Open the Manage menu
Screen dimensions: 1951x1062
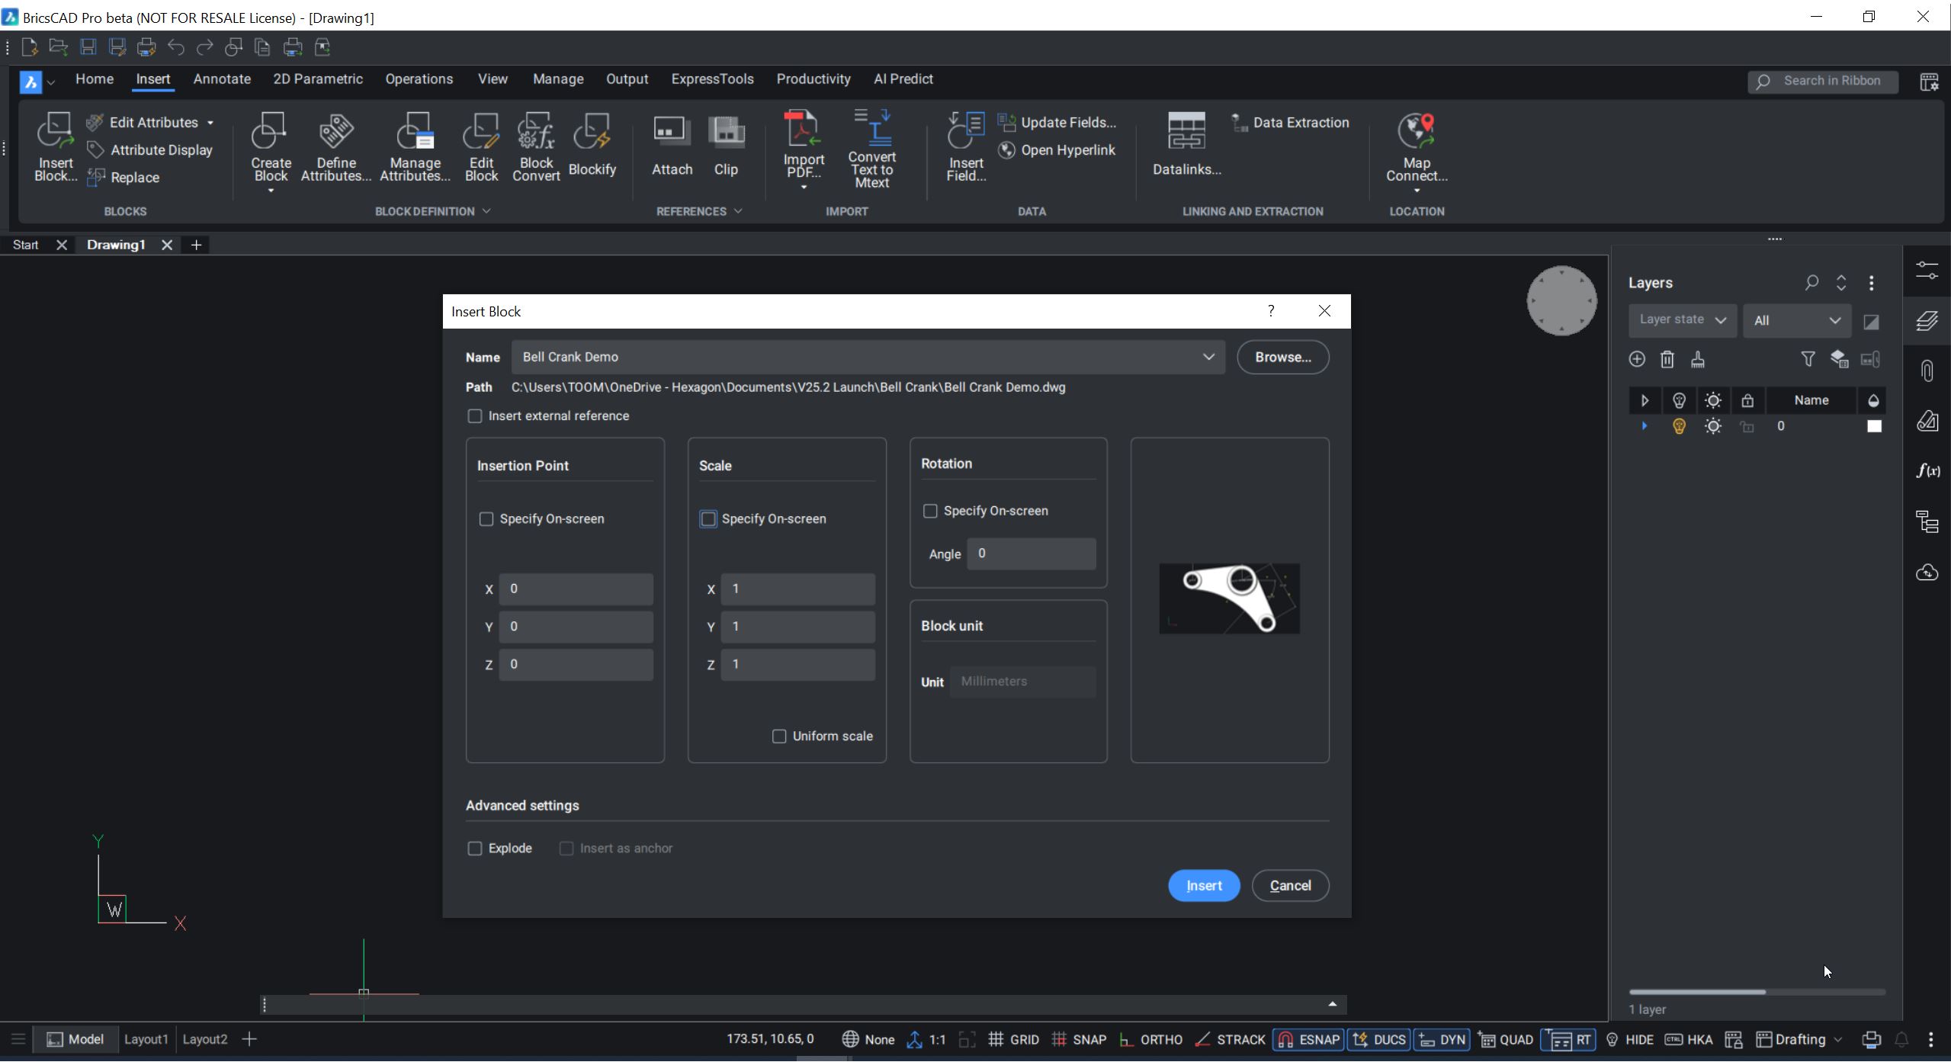(x=558, y=79)
